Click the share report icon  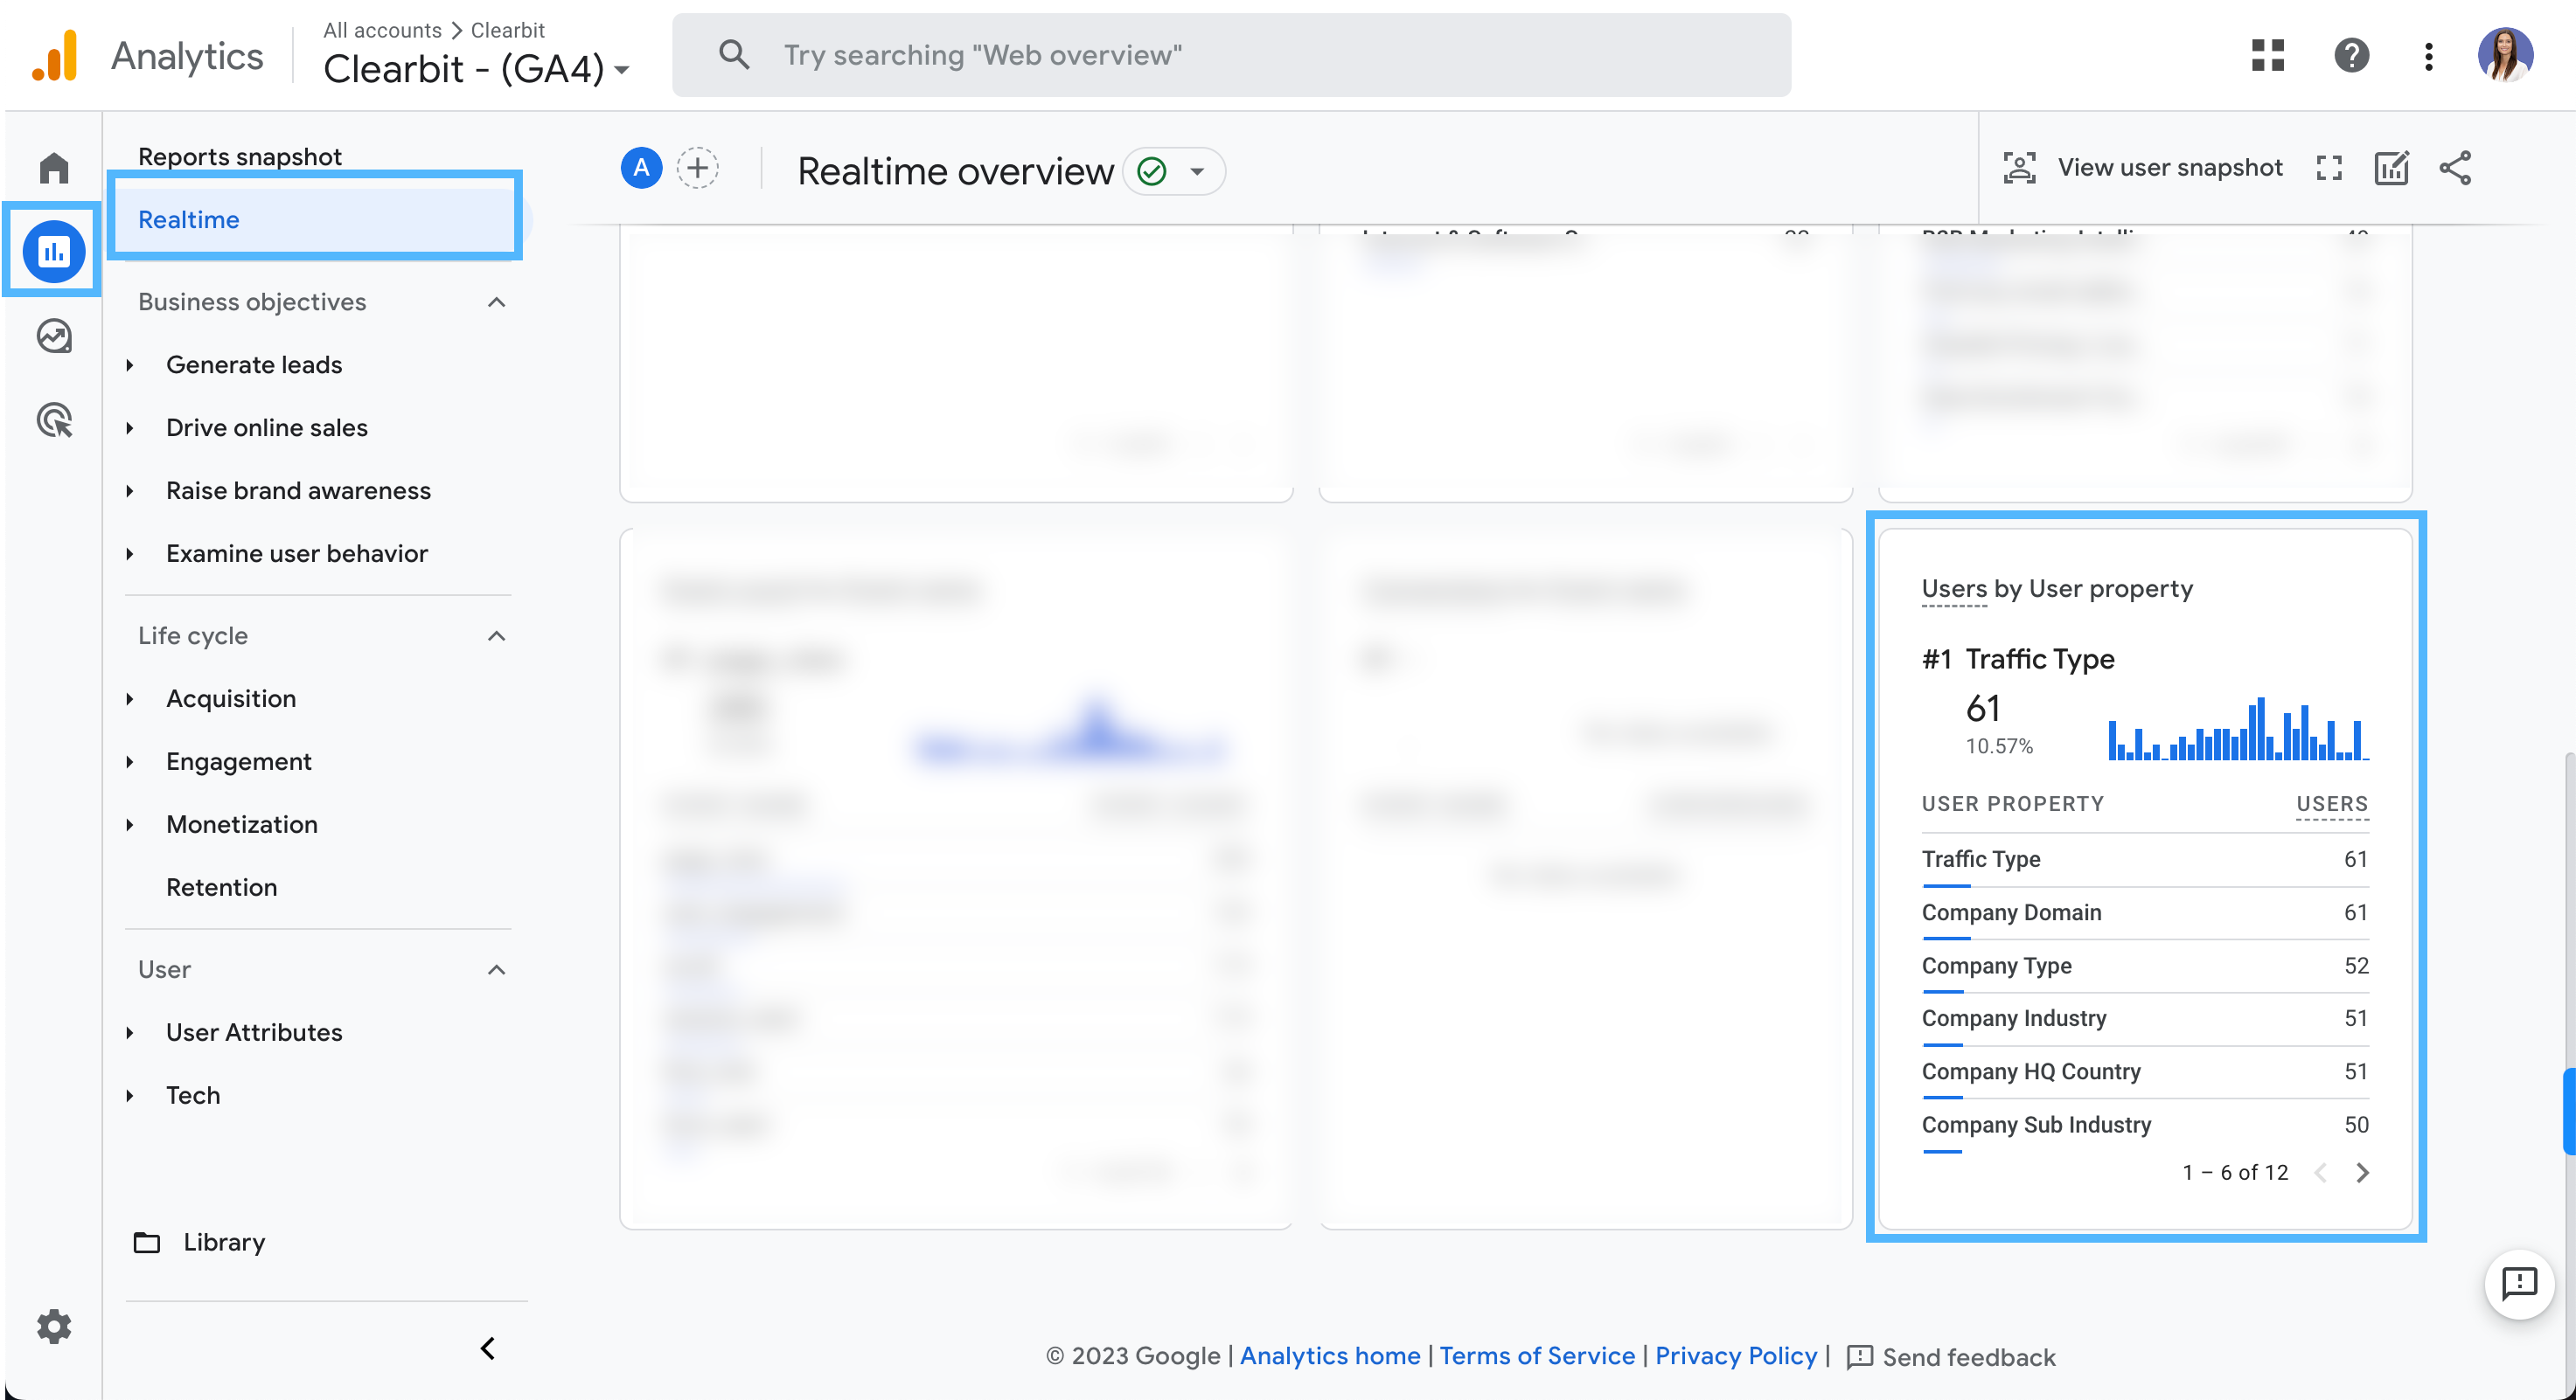click(2455, 168)
